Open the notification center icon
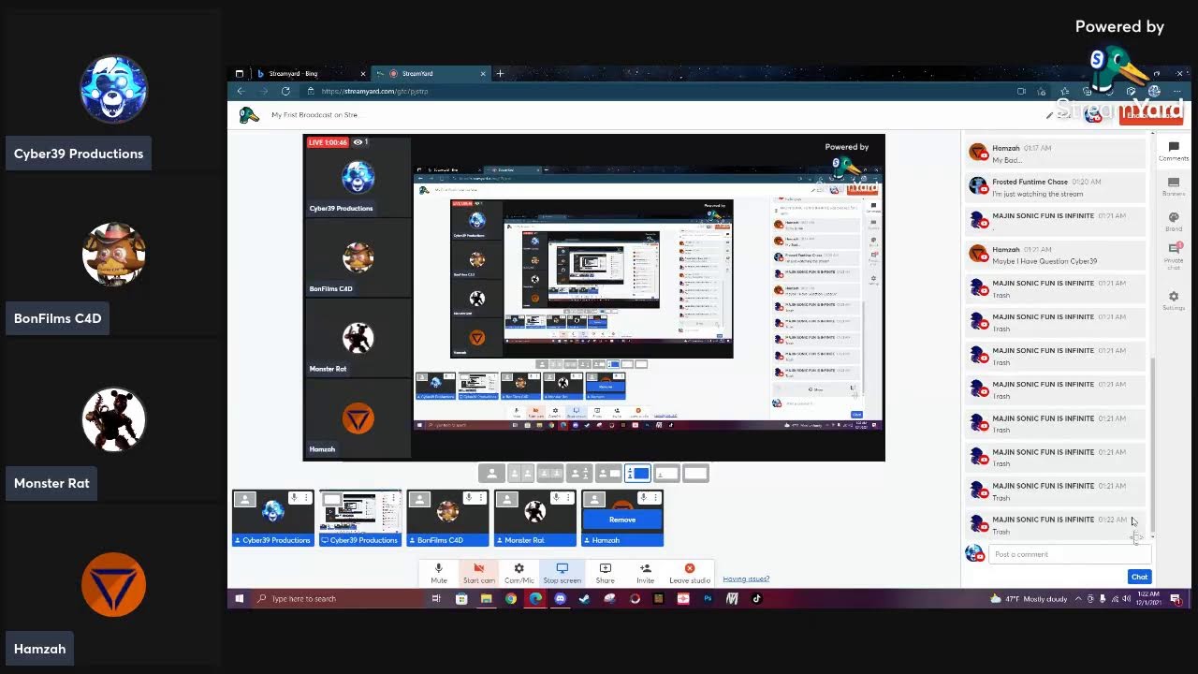The height and width of the screenshot is (674, 1198). (x=1176, y=599)
